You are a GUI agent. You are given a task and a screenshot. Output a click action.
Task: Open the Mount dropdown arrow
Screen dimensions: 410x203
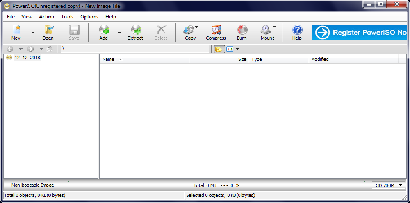[x=274, y=27]
